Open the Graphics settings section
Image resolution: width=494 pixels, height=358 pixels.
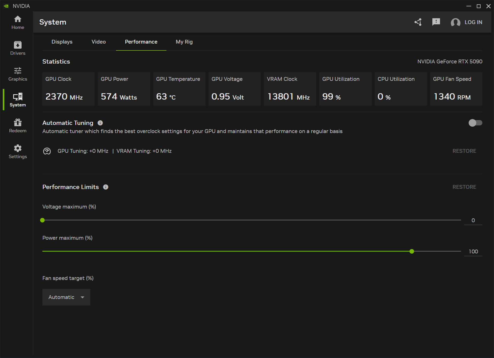(x=18, y=74)
